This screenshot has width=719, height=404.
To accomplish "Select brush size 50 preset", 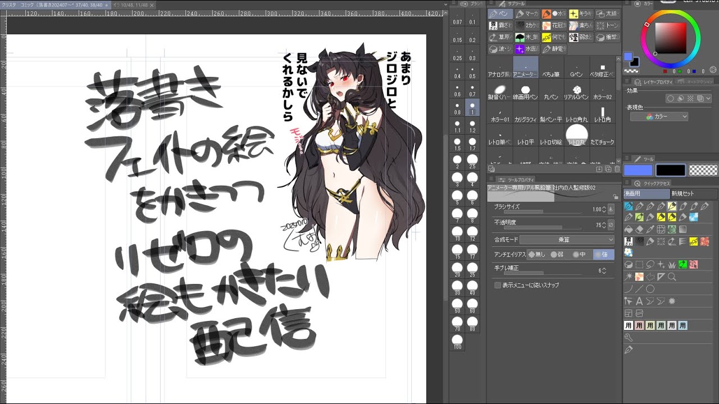I will tap(457, 306).
